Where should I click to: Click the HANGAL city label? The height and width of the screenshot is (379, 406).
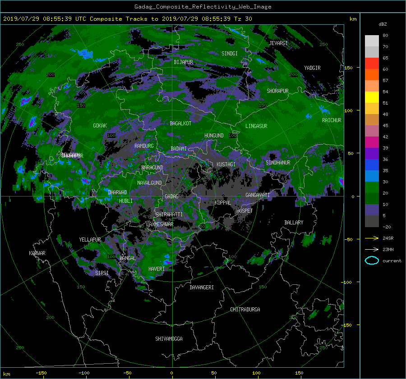tap(128, 258)
